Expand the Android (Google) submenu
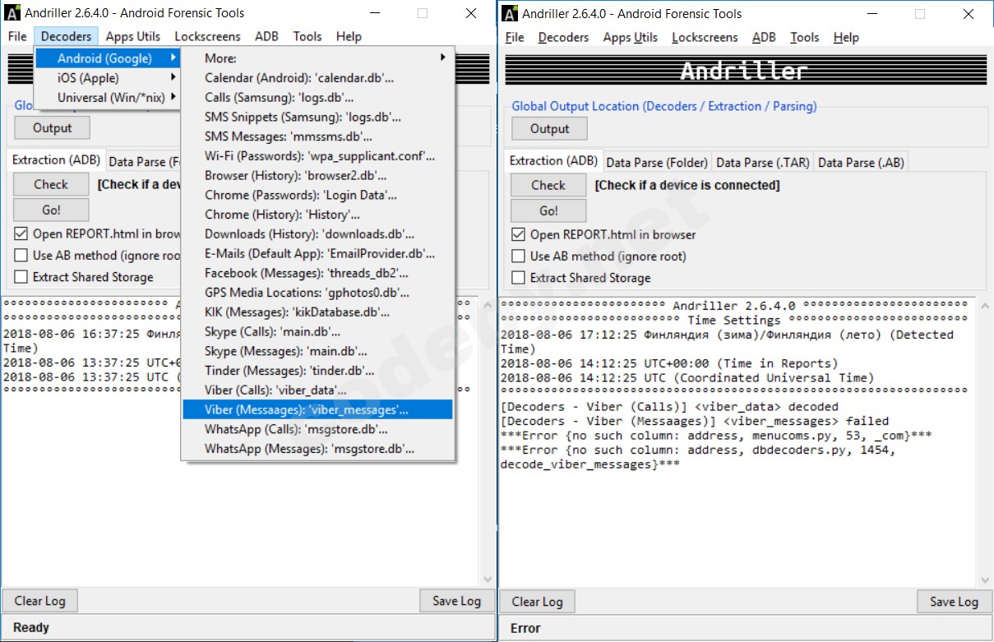994x642 pixels. coord(109,58)
